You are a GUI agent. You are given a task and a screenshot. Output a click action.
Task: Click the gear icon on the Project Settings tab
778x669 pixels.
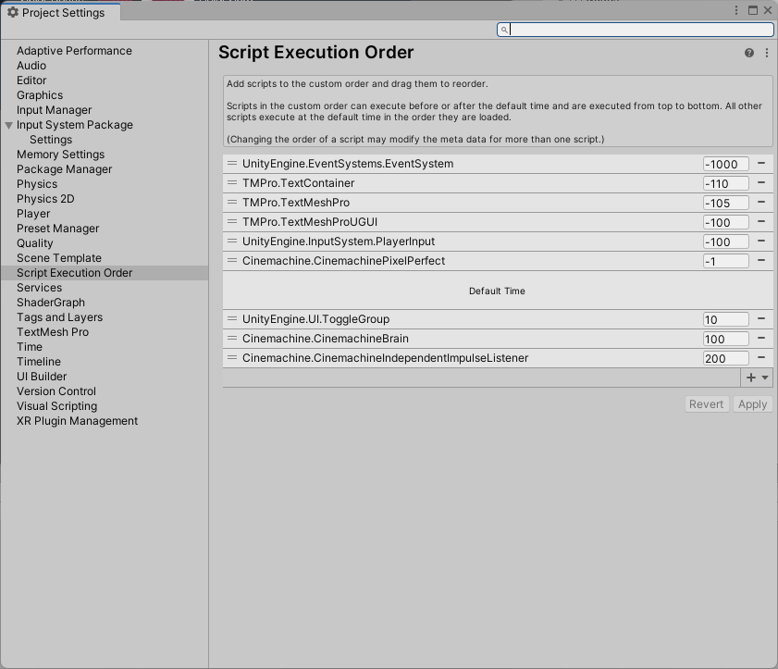point(13,12)
